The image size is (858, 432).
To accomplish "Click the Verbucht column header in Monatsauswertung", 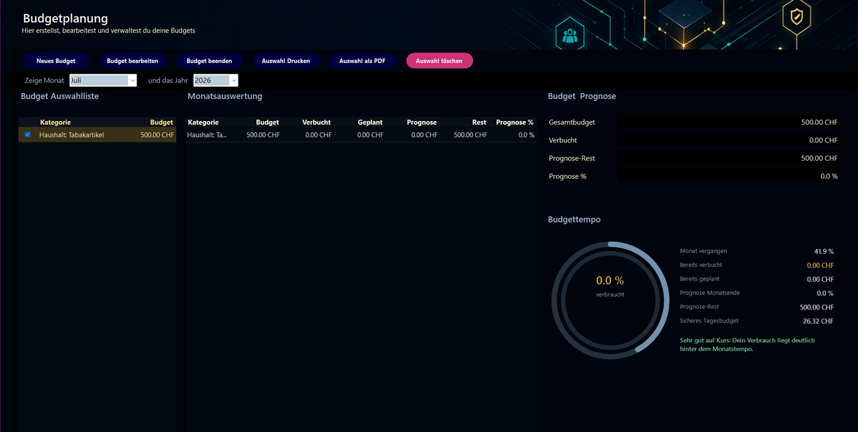I will coord(316,122).
